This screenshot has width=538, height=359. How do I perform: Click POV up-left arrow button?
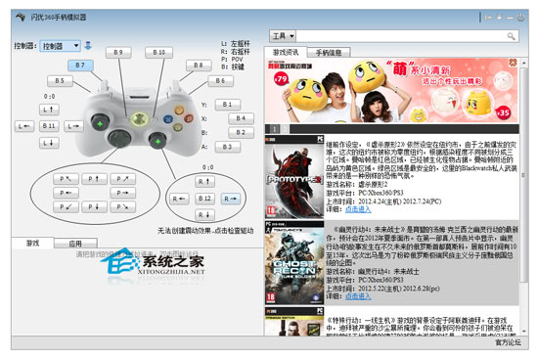point(66,179)
